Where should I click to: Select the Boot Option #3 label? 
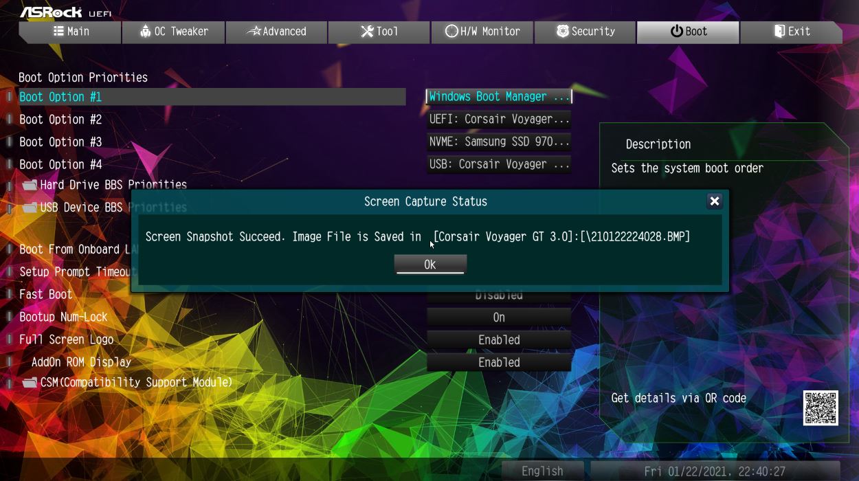(60, 142)
